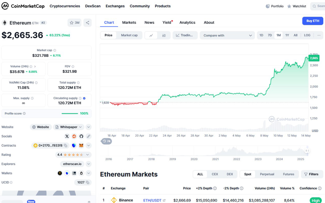The image size is (325, 203).
Task: Set chart range to 7D
Action: pyautogui.click(x=270, y=35)
